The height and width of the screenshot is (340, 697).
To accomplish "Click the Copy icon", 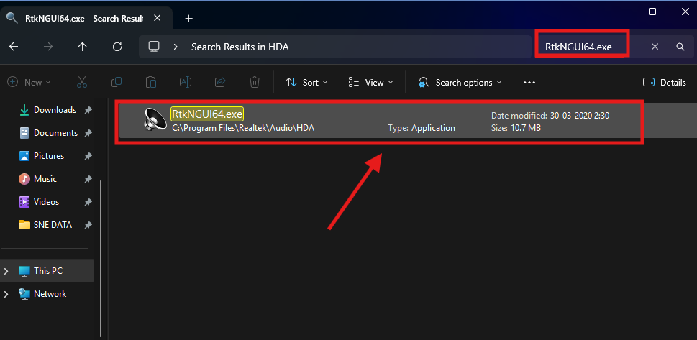I will point(117,82).
